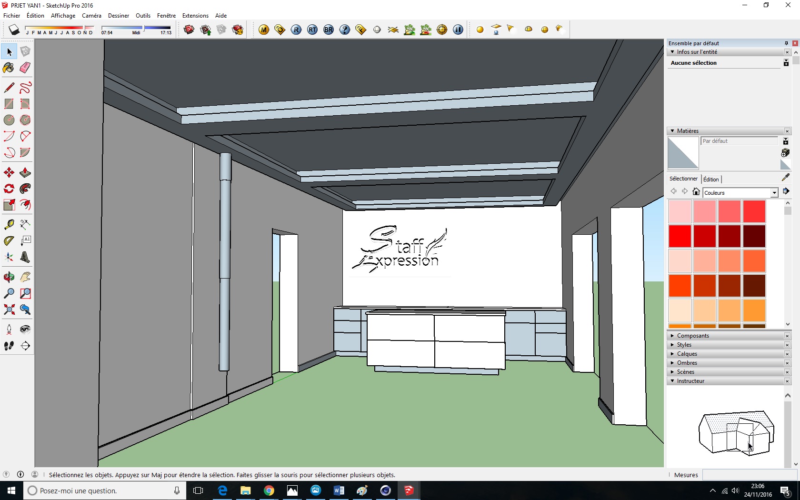Activate the Move tool
Image resolution: width=800 pixels, height=500 pixels.
(9, 172)
